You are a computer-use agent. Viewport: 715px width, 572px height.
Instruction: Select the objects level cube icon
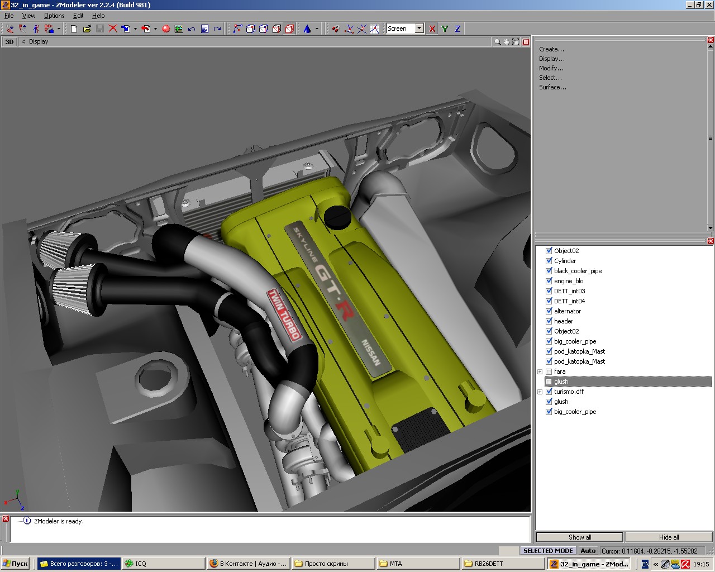coord(277,28)
